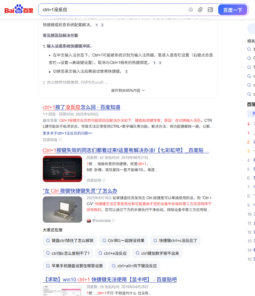Click in the search input field
The height and width of the screenshot is (296, 255).
(x=112, y=10)
